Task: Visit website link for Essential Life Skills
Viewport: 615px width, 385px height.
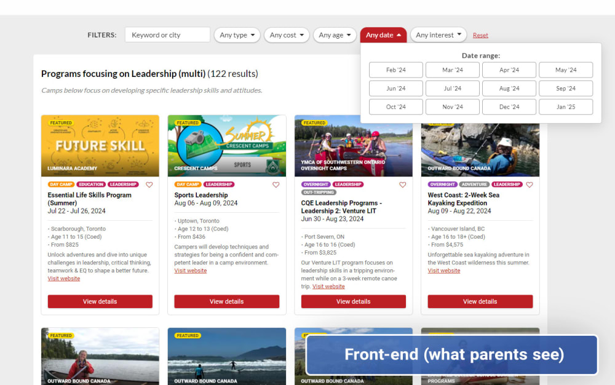Action: point(64,279)
